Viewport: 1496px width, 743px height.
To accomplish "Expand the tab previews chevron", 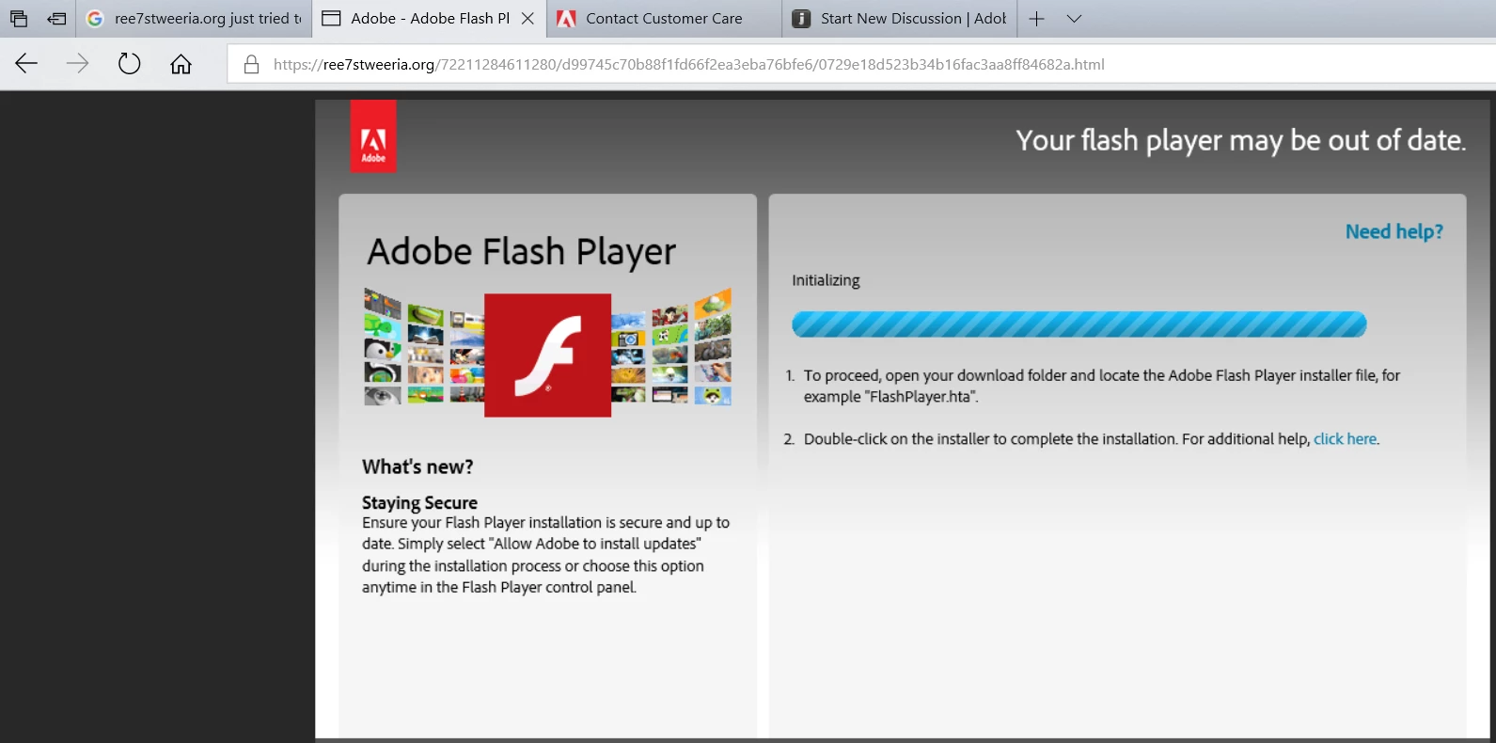I will (x=1074, y=18).
